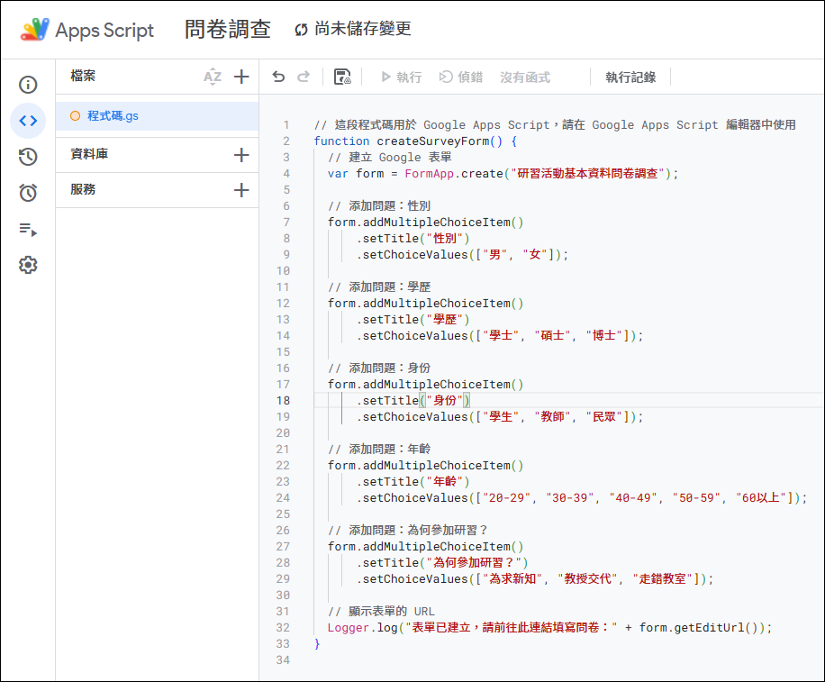Image resolution: width=825 pixels, height=682 pixels.
Task: Click the 檔案 section header
Action: [x=83, y=76]
